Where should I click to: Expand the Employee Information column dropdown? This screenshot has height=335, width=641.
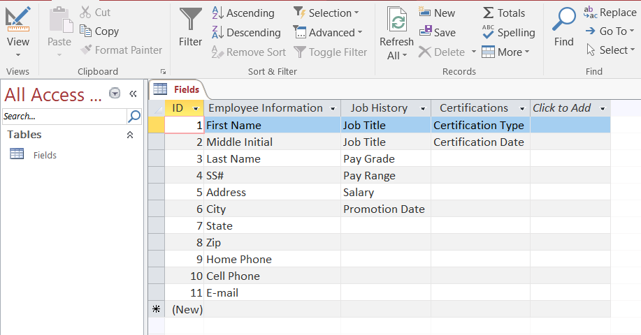coord(331,109)
